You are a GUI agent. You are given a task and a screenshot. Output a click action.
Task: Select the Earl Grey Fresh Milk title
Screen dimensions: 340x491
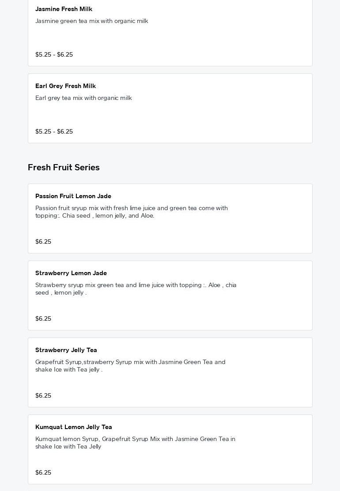tap(65, 86)
